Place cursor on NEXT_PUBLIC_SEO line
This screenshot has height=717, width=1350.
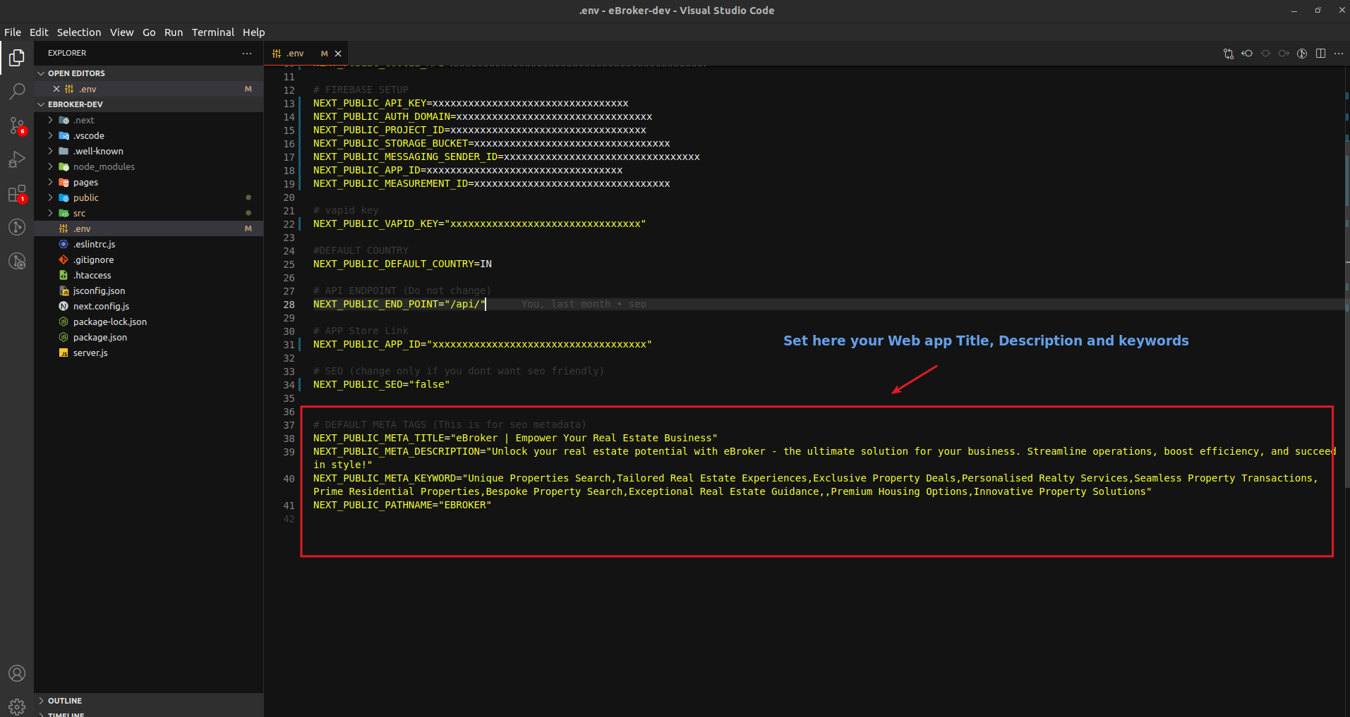pos(381,385)
